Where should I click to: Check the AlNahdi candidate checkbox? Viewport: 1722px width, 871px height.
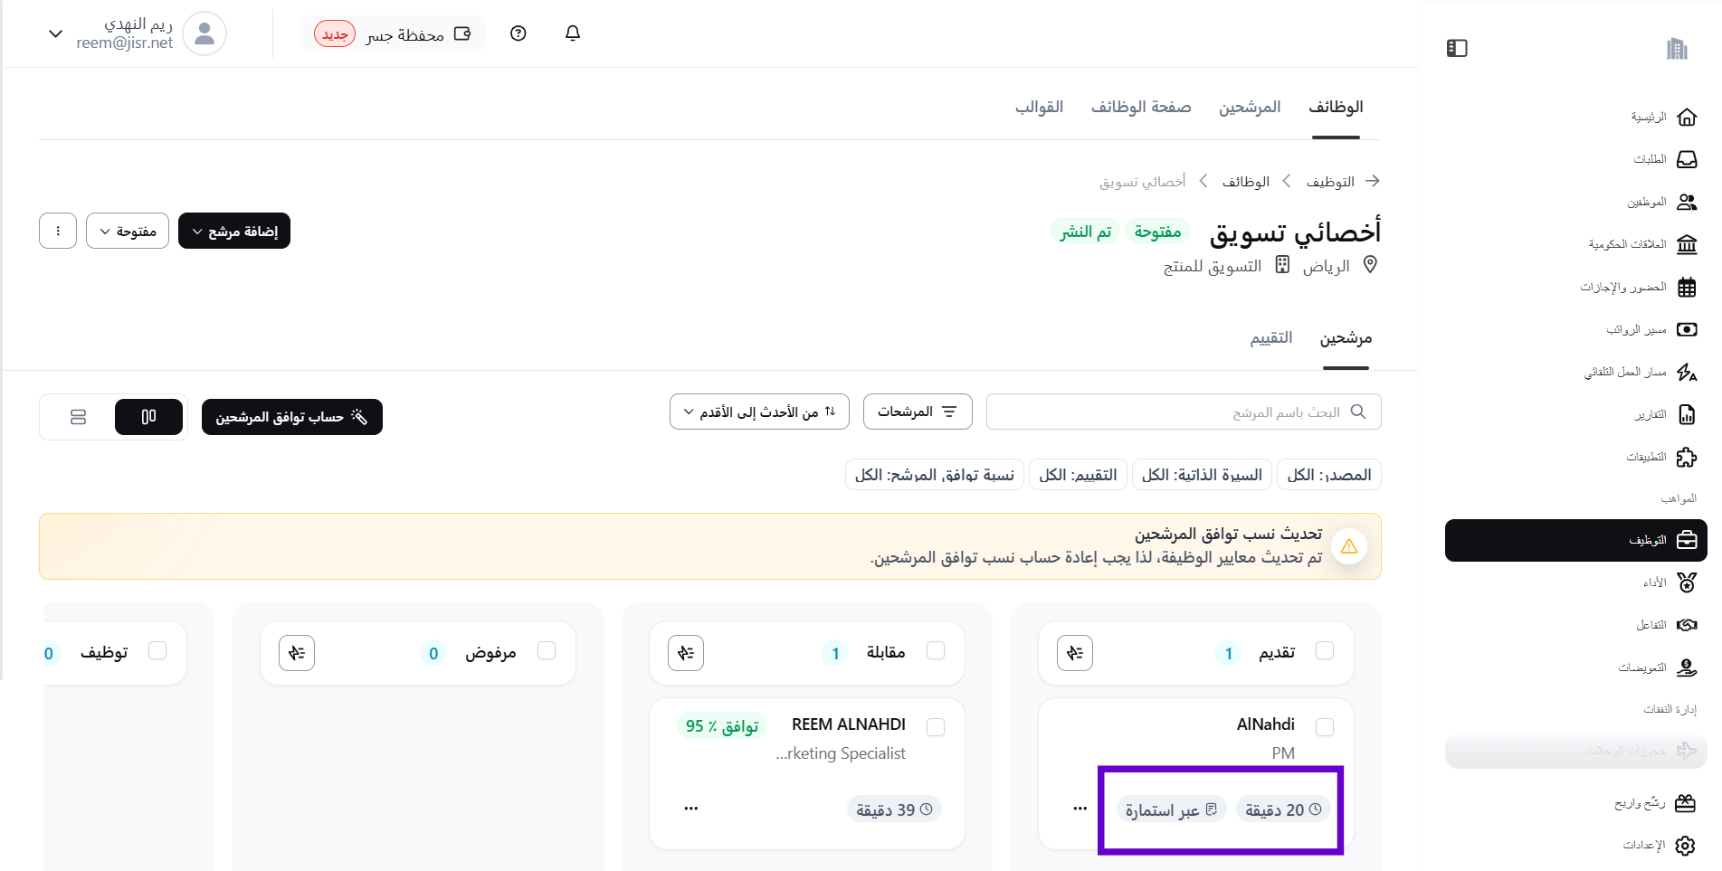(1325, 726)
